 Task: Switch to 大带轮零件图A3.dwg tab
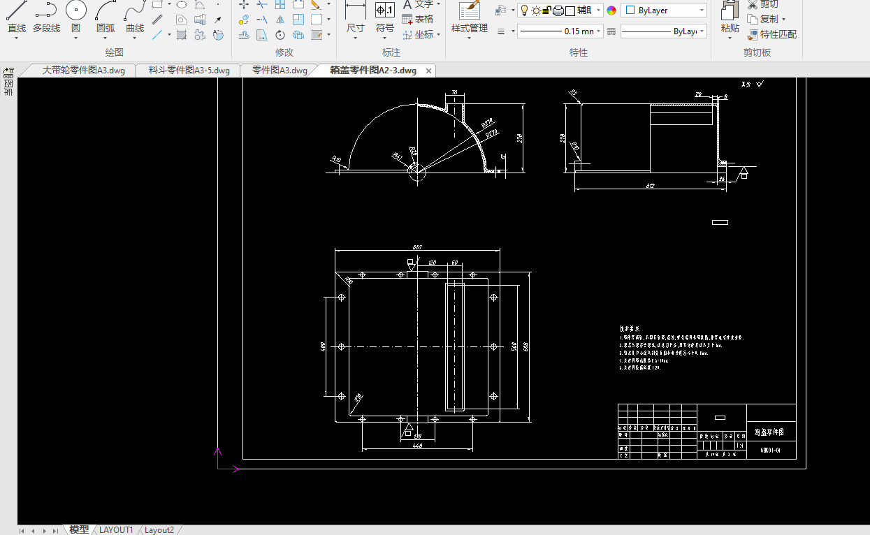[x=83, y=70]
